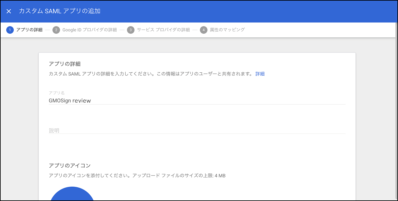Switch to the サービス プロバイダの詳細 step
Screen dimensions: 398x201
[x=164, y=30]
